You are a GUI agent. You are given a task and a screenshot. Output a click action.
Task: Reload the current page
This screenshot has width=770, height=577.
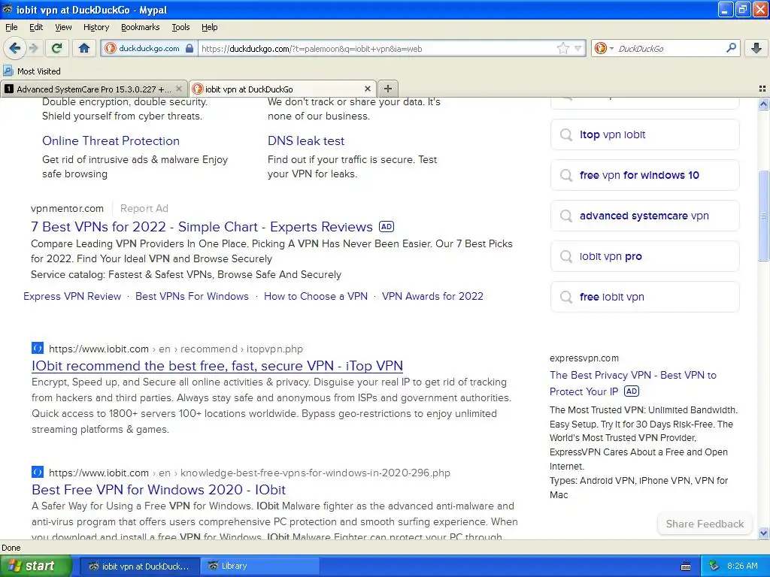pos(57,48)
